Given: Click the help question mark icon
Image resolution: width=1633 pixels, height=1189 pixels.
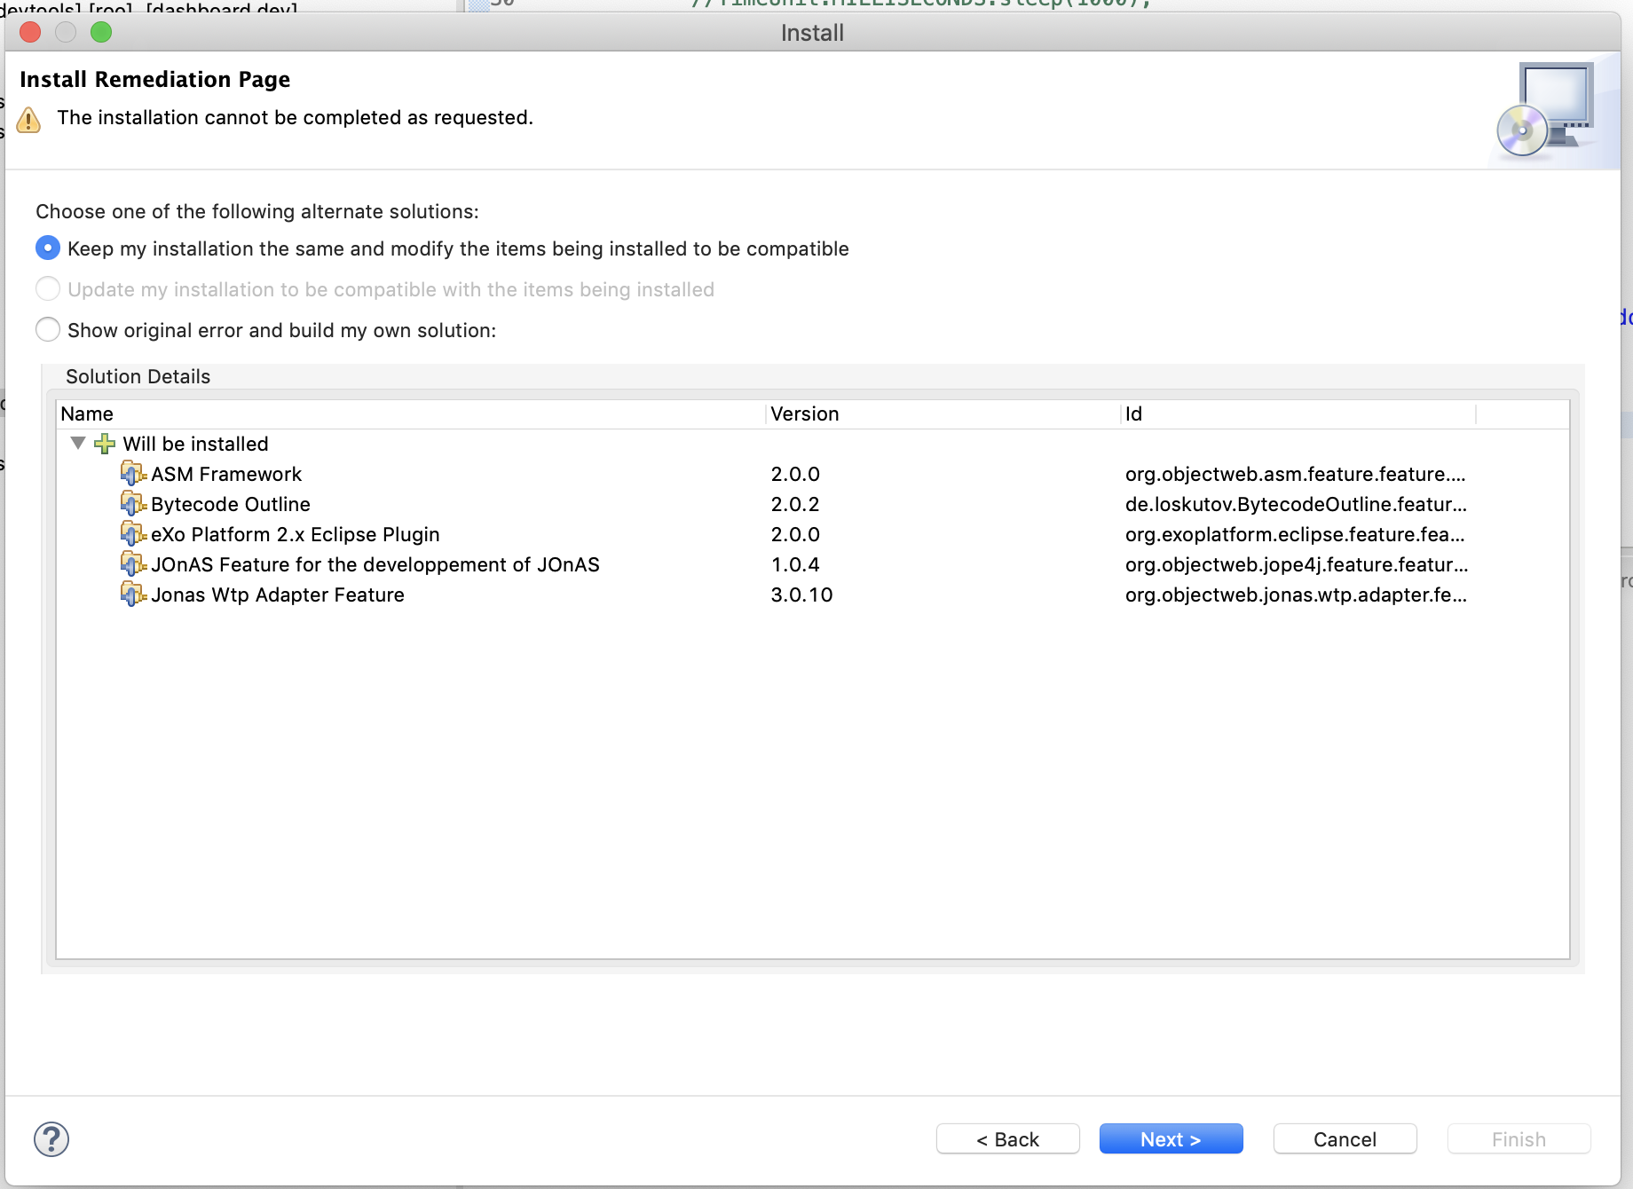Looking at the screenshot, I should (51, 1139).
